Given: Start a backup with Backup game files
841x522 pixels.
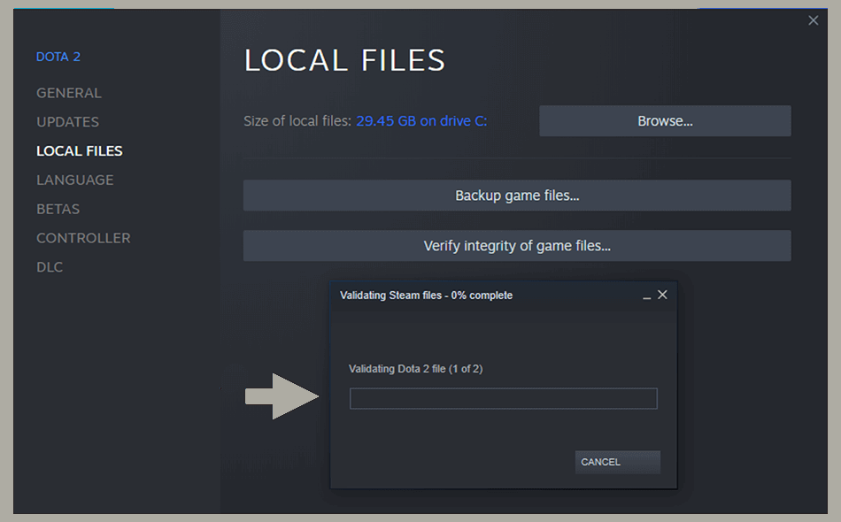Looking at the screenshot, I should click(x=517, y=195).
